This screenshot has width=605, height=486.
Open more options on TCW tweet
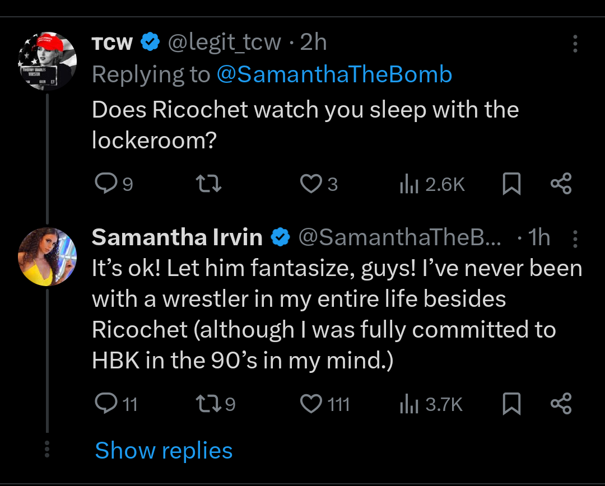(575, 44)
